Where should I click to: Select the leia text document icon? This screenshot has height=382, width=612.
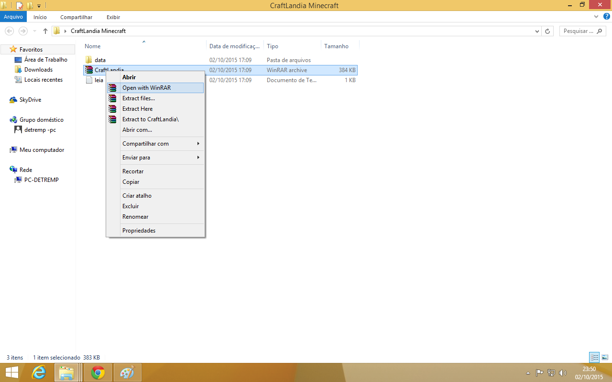click(88, 80)
